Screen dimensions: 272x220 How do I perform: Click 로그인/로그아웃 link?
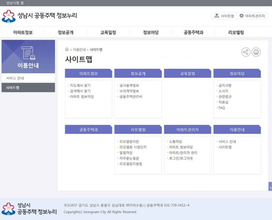coord(181,158)
